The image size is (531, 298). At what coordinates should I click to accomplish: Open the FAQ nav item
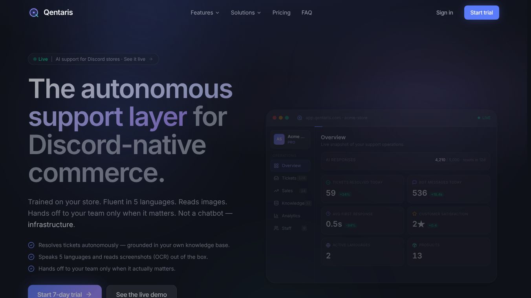point(307,13)
